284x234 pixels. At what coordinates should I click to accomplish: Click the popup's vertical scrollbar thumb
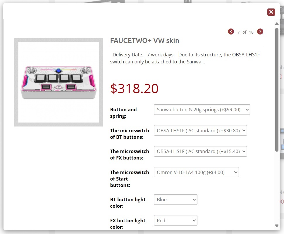[x=277, y=88]
